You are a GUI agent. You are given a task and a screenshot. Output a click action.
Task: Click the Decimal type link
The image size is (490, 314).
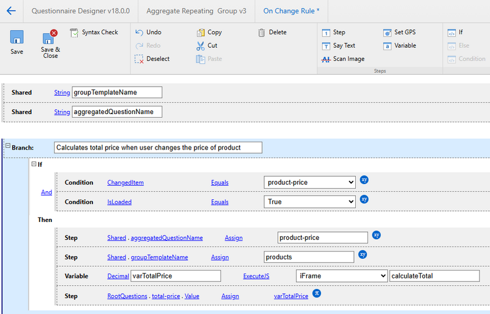(118, 276)
